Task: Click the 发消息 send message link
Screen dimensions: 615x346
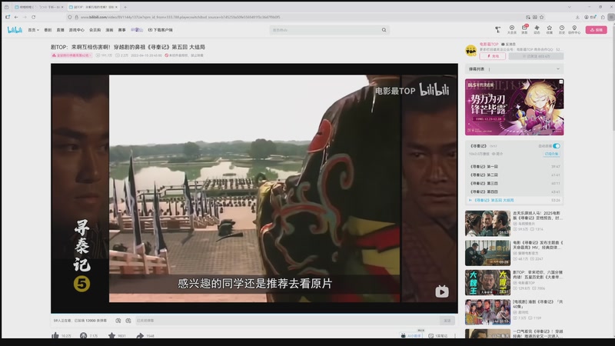Action: 508,45
